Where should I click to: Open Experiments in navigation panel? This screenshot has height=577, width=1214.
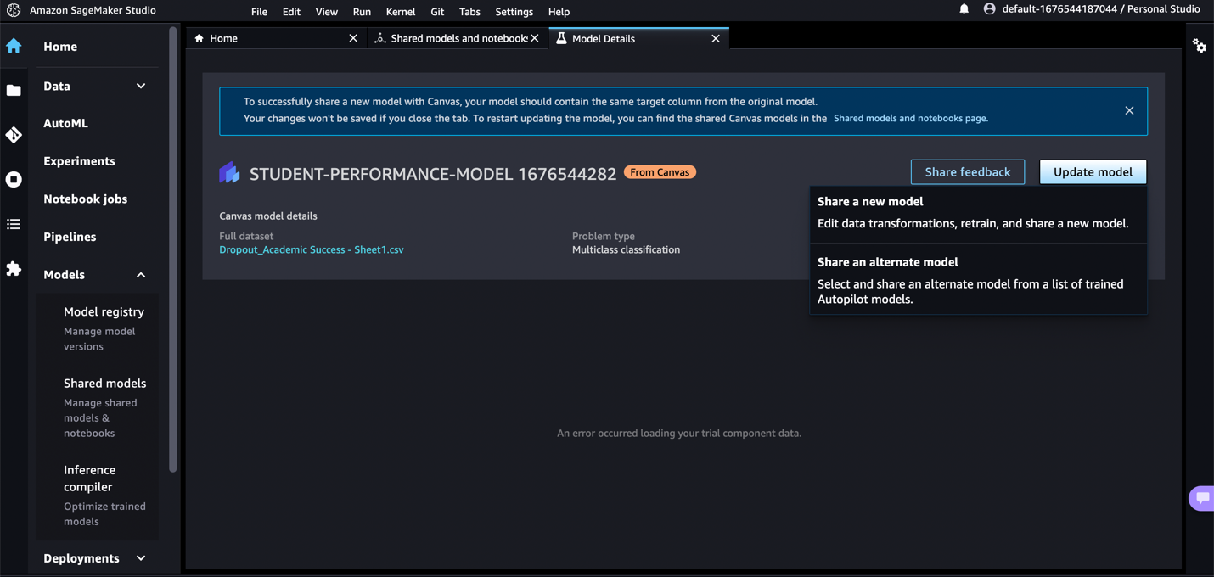point(79,161)
